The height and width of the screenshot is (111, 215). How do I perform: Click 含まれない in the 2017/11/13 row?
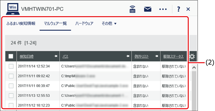tap(141, 96)
